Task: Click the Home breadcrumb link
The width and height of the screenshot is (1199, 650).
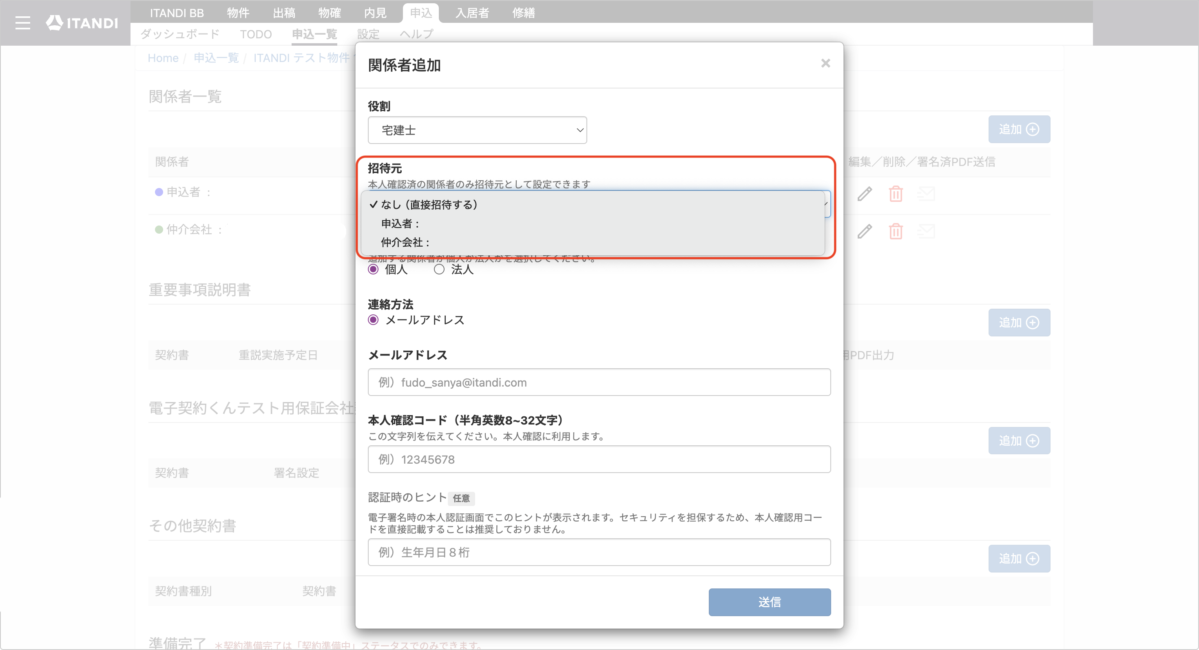Action: coord(163,57)
